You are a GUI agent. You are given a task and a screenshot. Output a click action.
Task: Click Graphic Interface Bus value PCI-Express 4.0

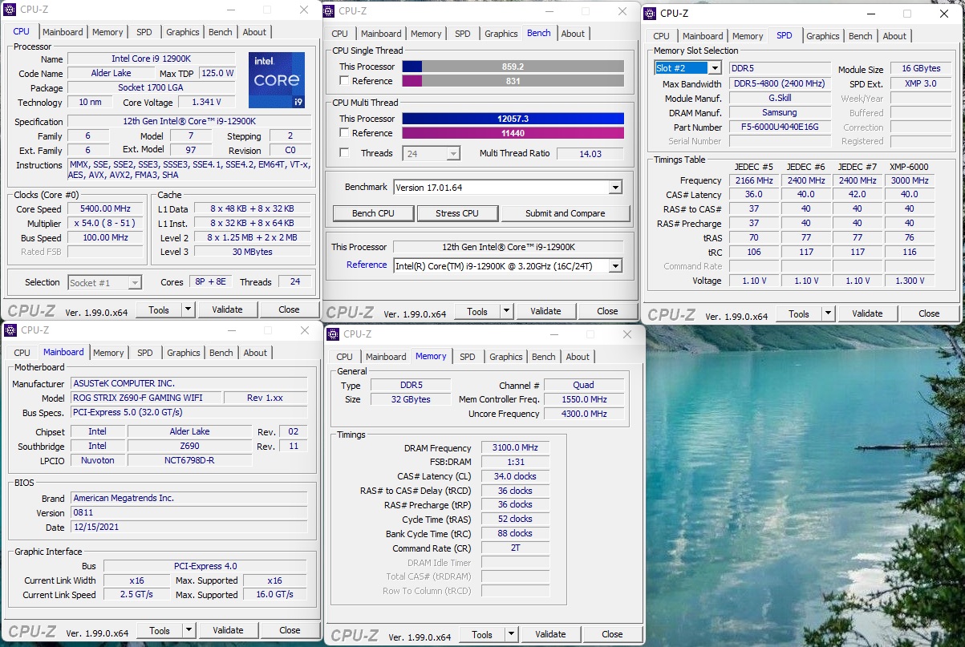coord(205,566)
